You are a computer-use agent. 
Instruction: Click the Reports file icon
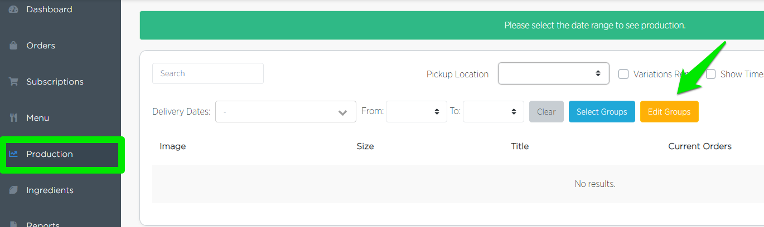tap(14, 224)
